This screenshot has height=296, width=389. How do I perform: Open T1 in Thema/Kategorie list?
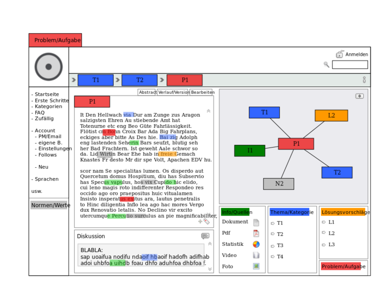coord(280,223)
